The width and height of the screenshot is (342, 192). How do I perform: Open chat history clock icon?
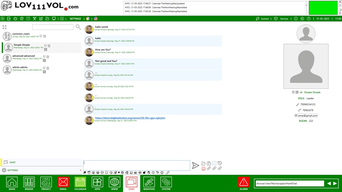click(x=220, y=163)
